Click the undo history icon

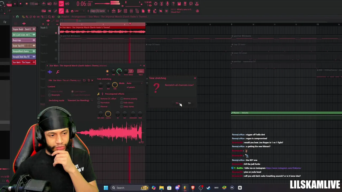coord(156,4)
